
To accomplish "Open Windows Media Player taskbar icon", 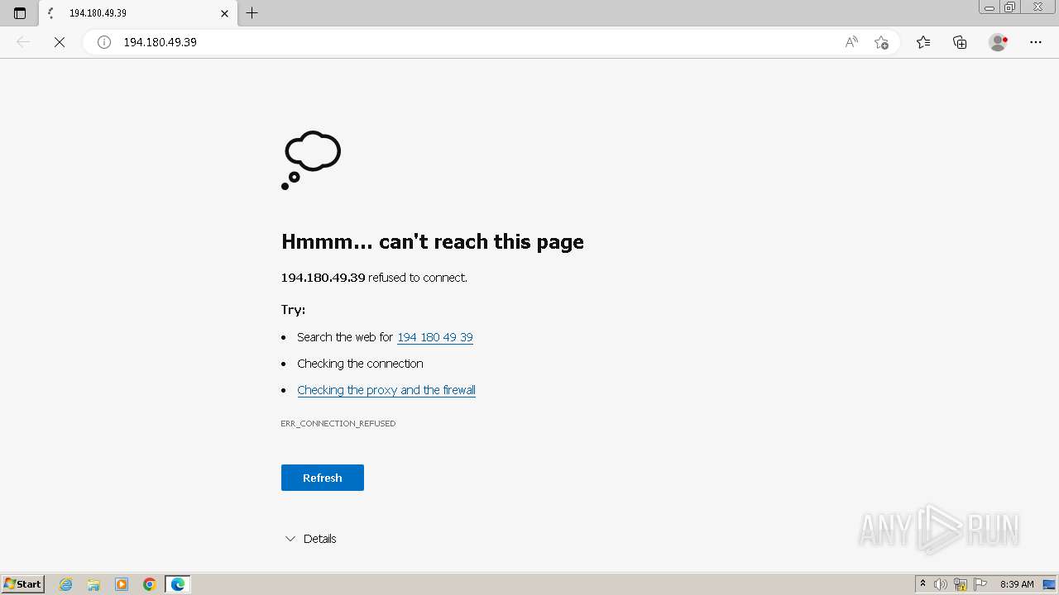I will pos(122,584).
